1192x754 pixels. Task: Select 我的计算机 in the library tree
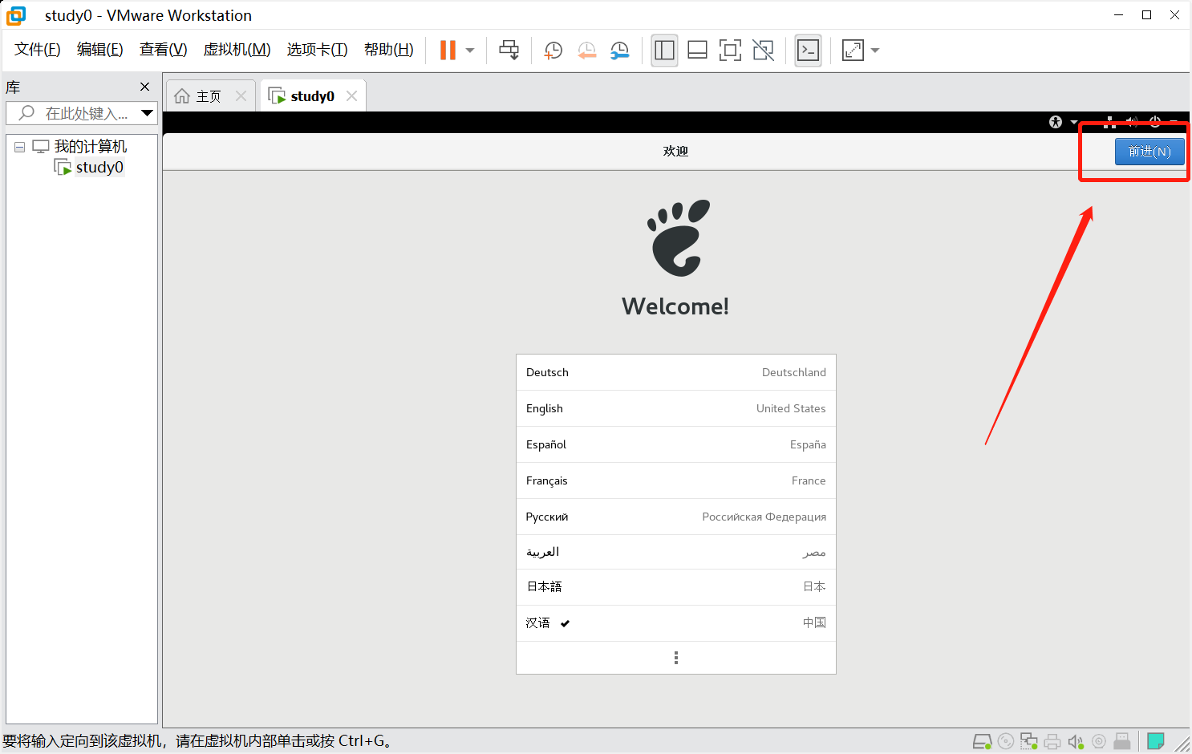click(90, 147)
